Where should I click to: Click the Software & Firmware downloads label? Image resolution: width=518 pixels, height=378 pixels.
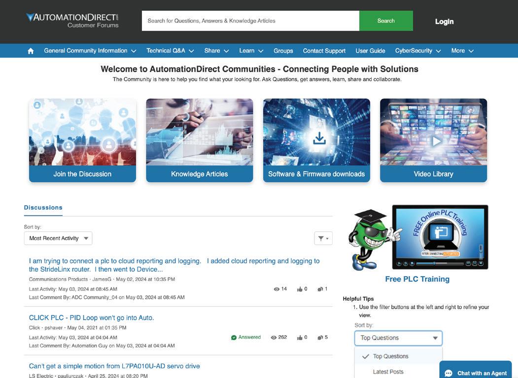(316, 174)
